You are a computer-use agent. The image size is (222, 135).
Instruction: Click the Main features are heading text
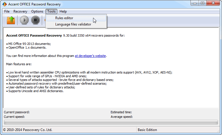(x=19, y=64)
